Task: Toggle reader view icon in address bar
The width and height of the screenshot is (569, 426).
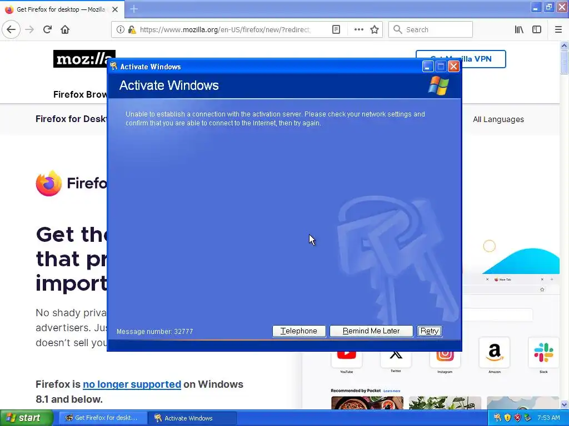Action: (x=336, y=29)
